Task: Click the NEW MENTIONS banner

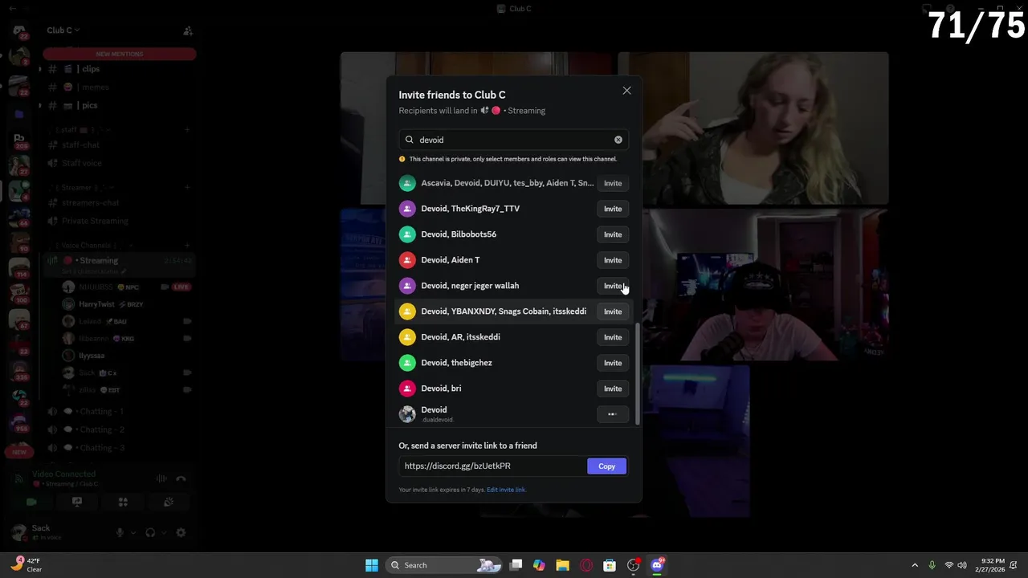Action: (x=119, y=54)
